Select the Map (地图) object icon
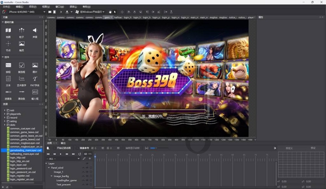The width and height of the screenshot is (326, 189). click(8, 31)
